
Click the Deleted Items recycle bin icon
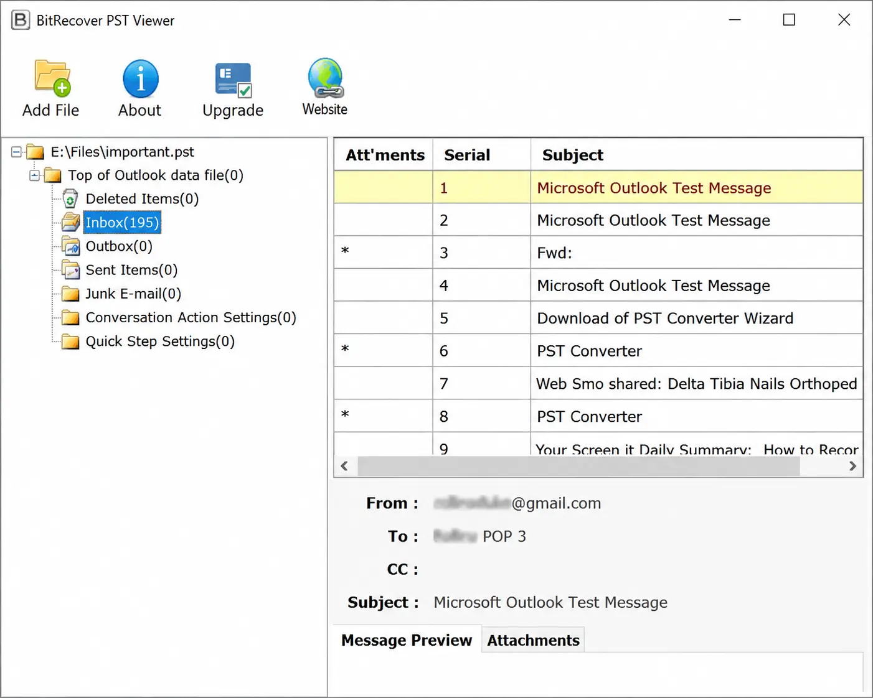pos(70,199)
